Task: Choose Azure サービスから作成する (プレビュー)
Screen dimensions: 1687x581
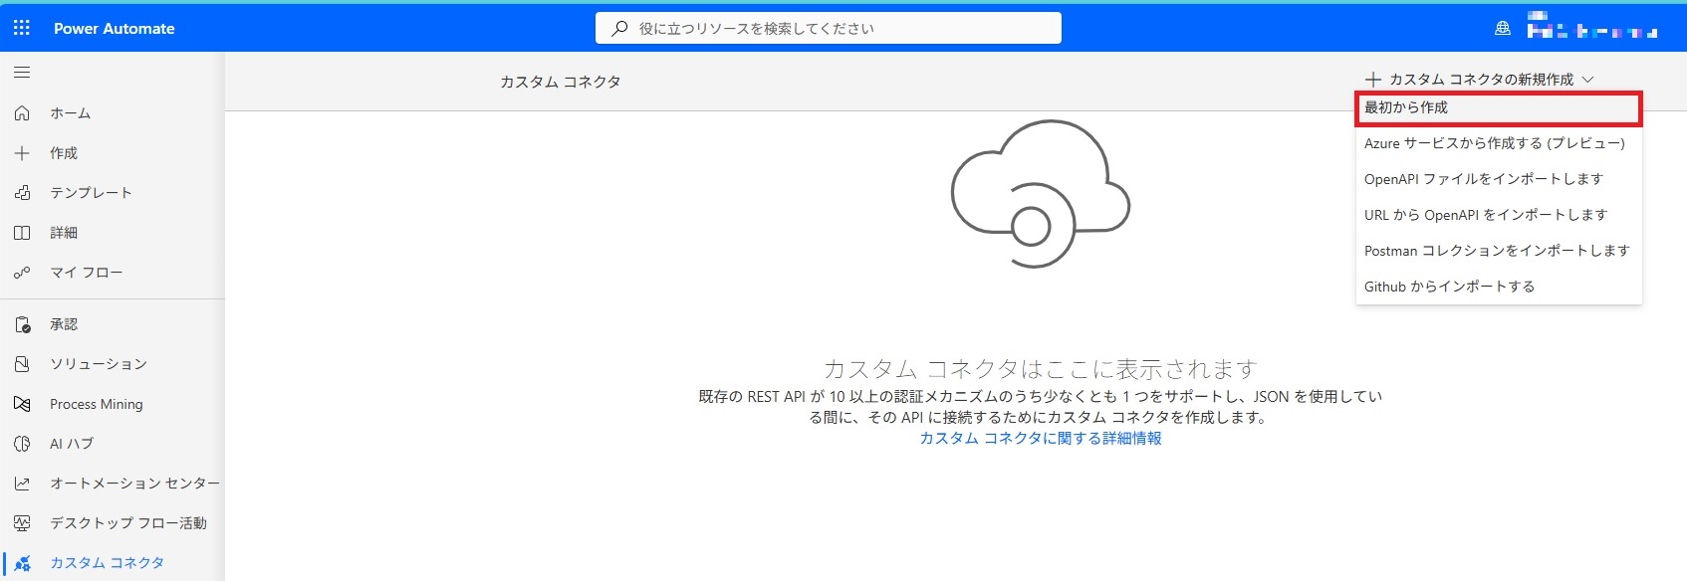Action: (1499, 143)
